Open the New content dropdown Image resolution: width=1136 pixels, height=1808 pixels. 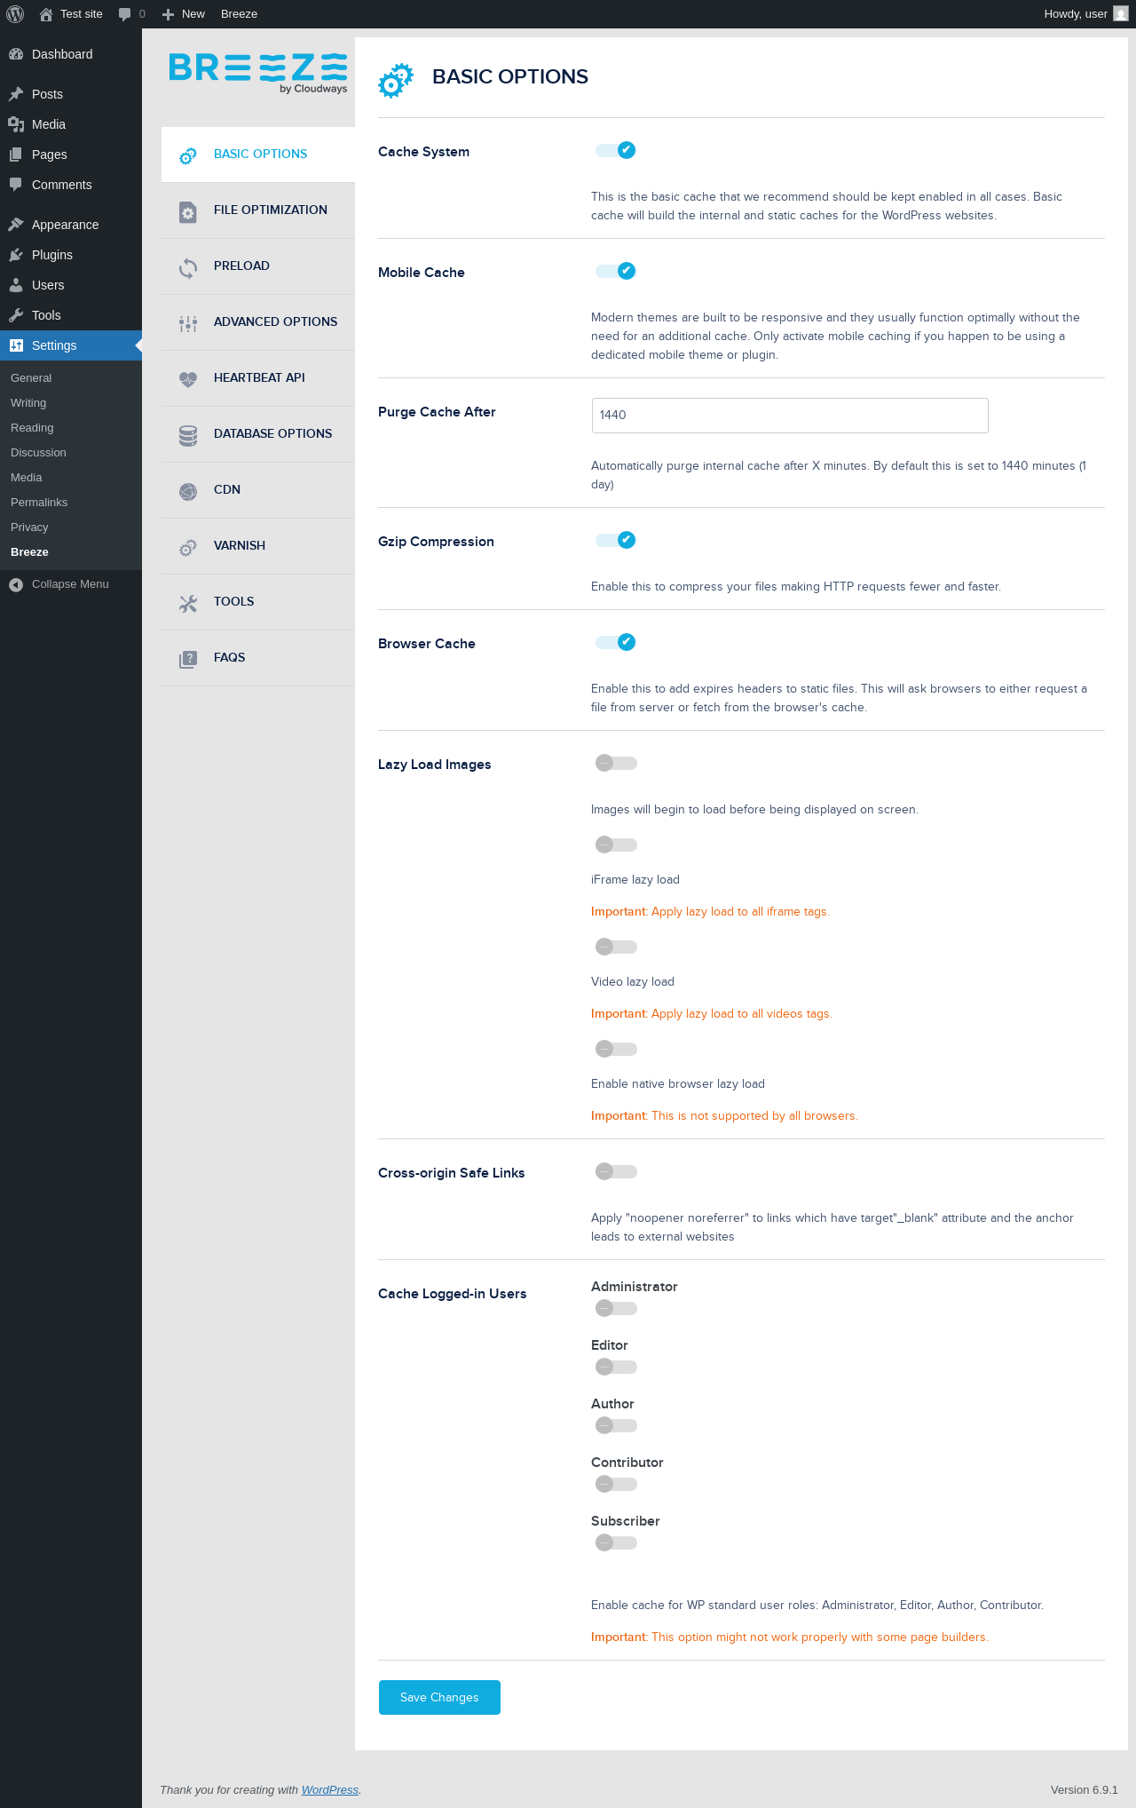click(x=184, y=14)
